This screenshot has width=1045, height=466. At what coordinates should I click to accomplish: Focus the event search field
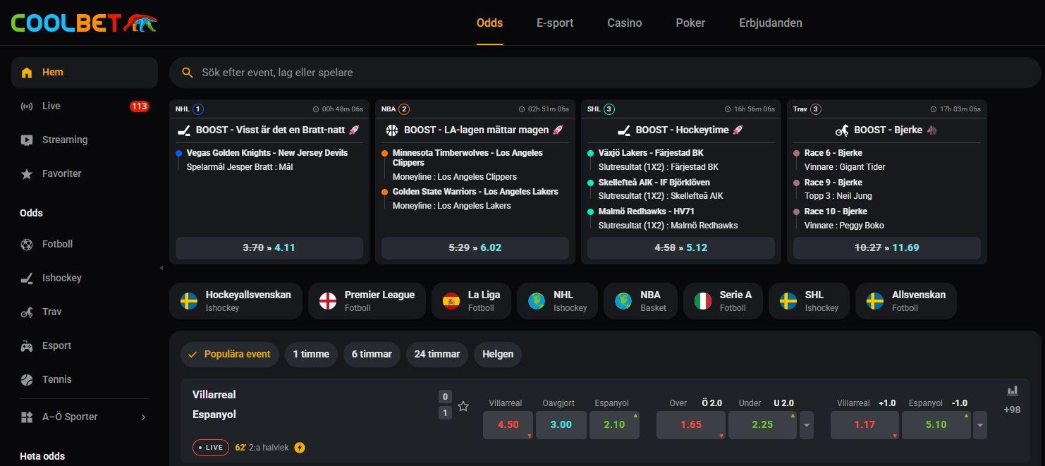point(604,73)
